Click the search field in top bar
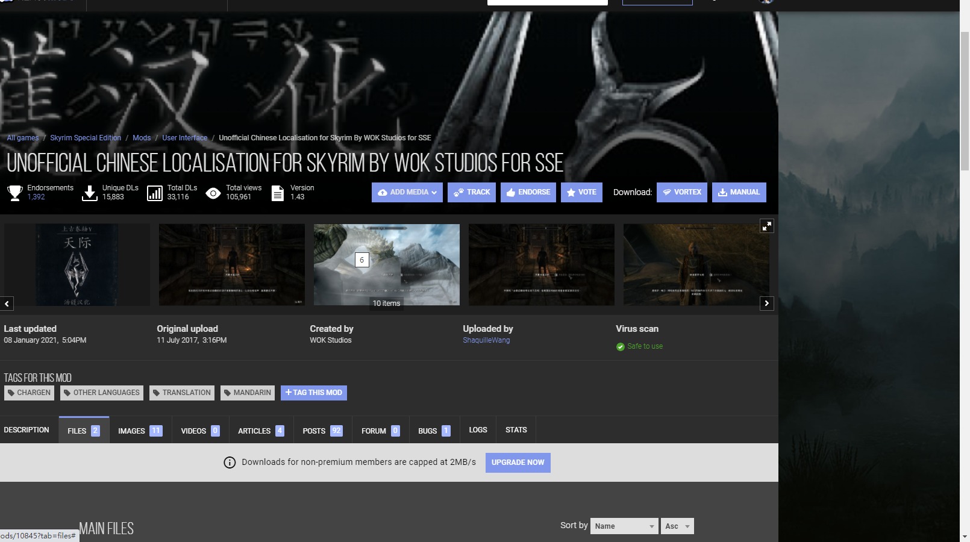 [547, 2]
